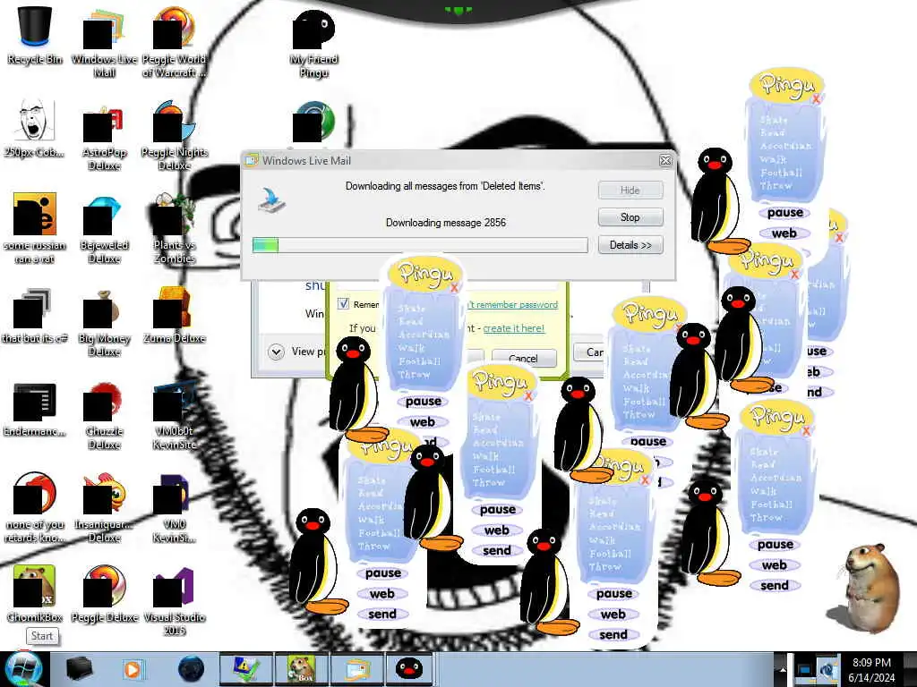
Task: Switch to the GhomikBox hamster taskbar button
Action: click(x=301, y=669)
